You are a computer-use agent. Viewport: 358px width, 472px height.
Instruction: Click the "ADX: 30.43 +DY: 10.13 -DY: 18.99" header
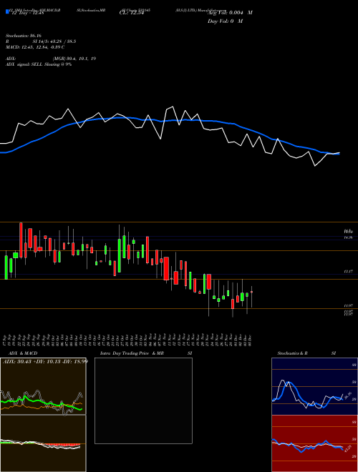45,361
